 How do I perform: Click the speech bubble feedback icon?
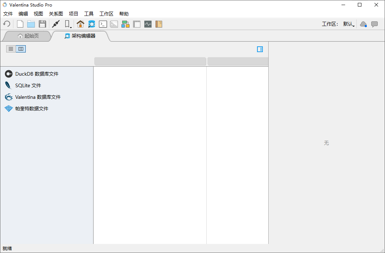374,24
